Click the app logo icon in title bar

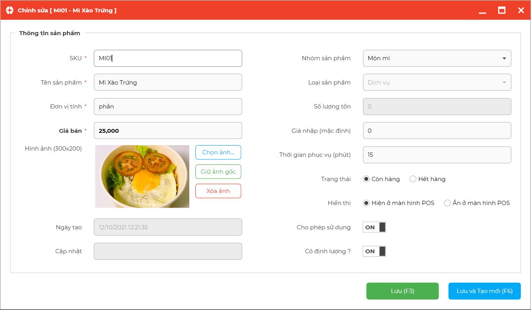[10, 10]
